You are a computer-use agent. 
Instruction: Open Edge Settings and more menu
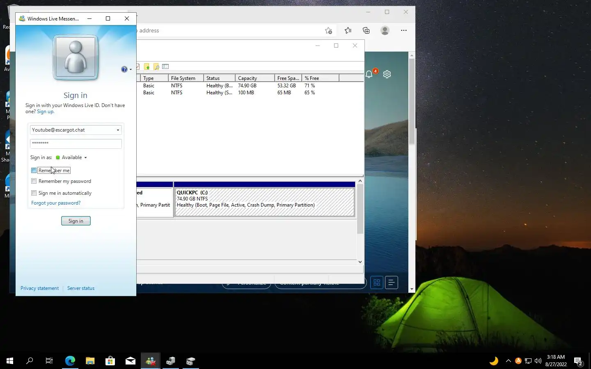404,30
